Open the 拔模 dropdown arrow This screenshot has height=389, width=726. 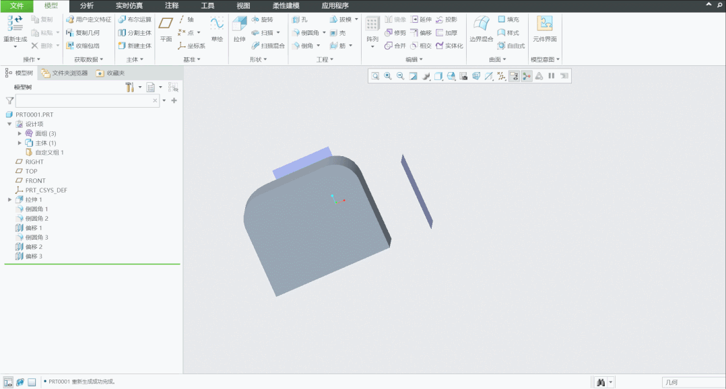click(356, 20)
